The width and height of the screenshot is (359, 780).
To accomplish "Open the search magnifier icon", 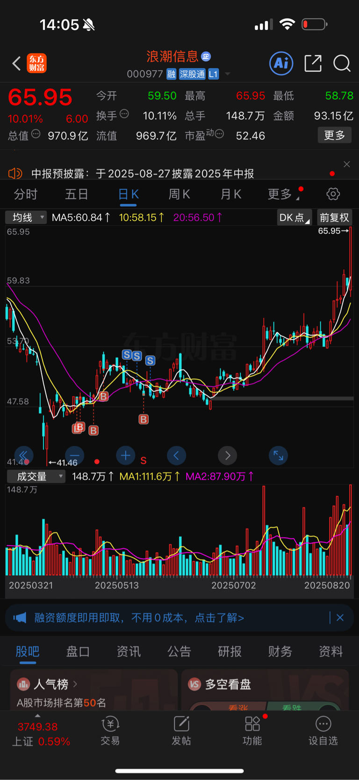I will 342,63.
